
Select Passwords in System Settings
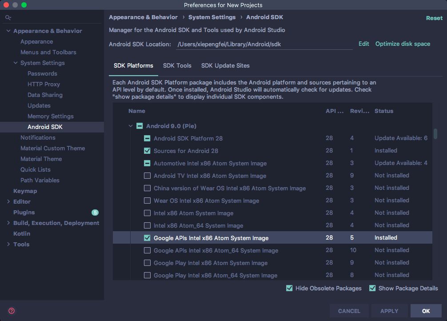point(43,74)
